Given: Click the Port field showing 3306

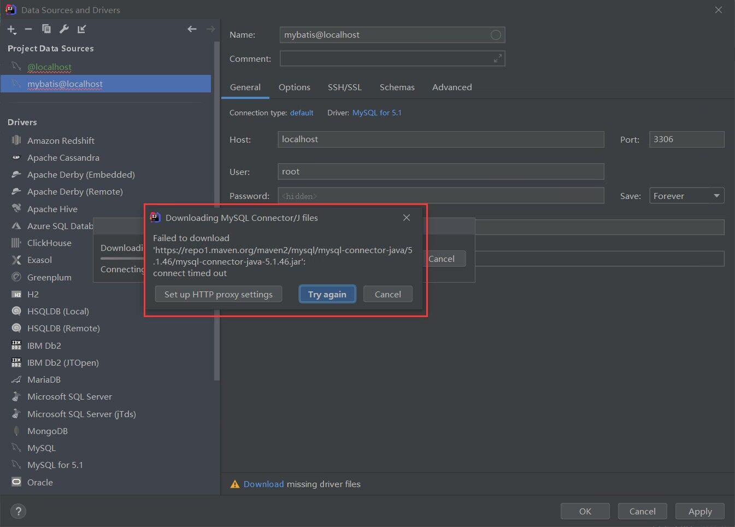Looking at the screenshot, I should [x=686, y=139].
